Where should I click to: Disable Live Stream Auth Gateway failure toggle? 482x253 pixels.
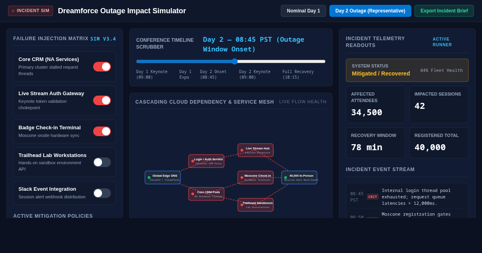102,100
